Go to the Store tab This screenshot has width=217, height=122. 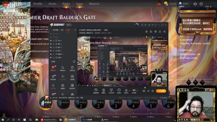[x=79, y=4]
